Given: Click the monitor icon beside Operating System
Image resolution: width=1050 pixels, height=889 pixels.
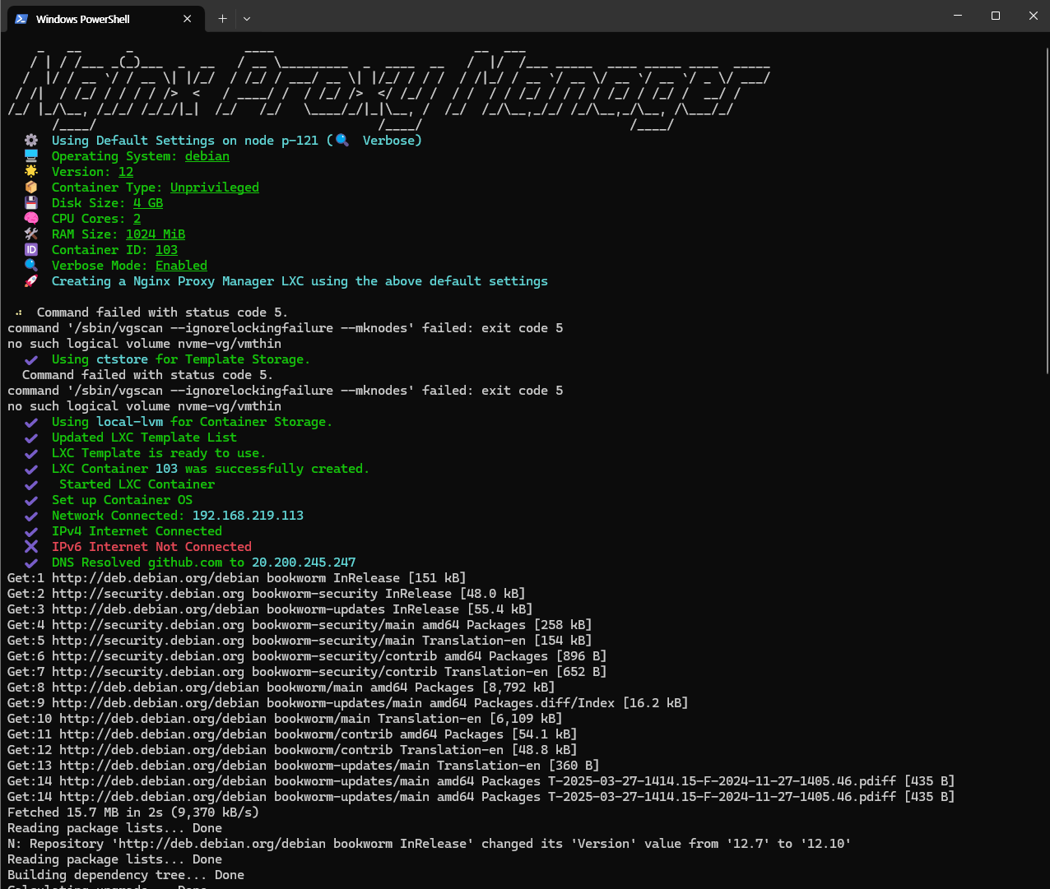Looking at the screenshot, I should [31, 156].
